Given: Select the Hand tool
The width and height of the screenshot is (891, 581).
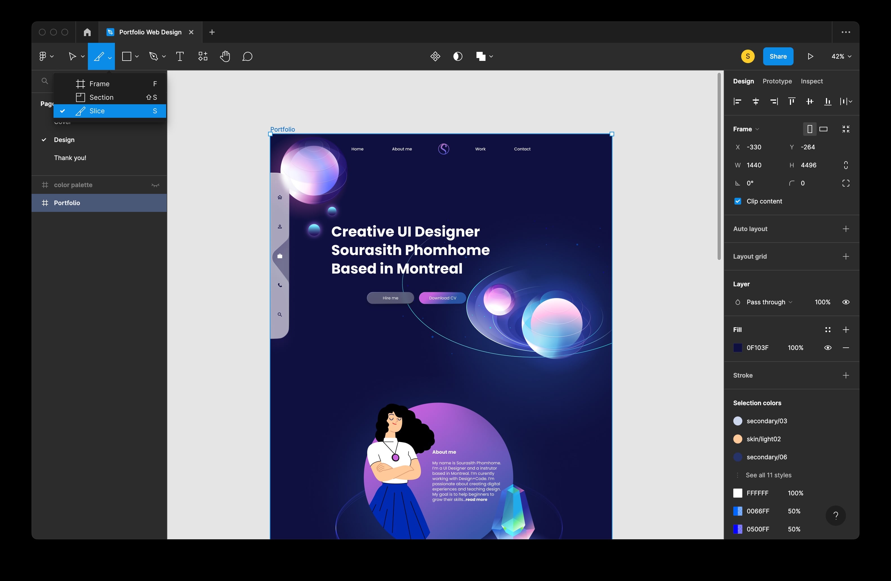Looking at the screenshot, I should click(x=225, y=56).
